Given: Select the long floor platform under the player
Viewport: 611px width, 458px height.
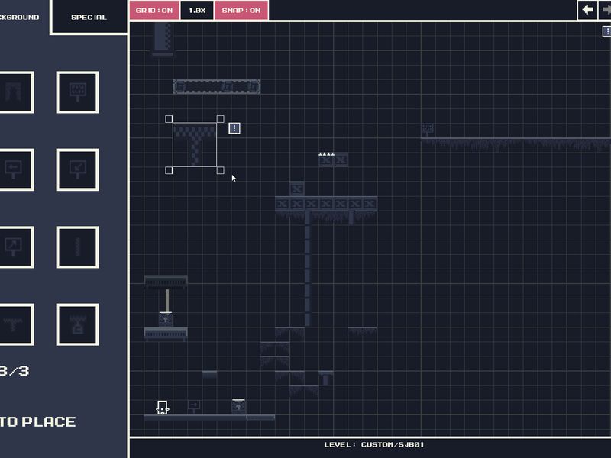Looking at the screenshot, I should pyautogui.click(x=196, y=418).
